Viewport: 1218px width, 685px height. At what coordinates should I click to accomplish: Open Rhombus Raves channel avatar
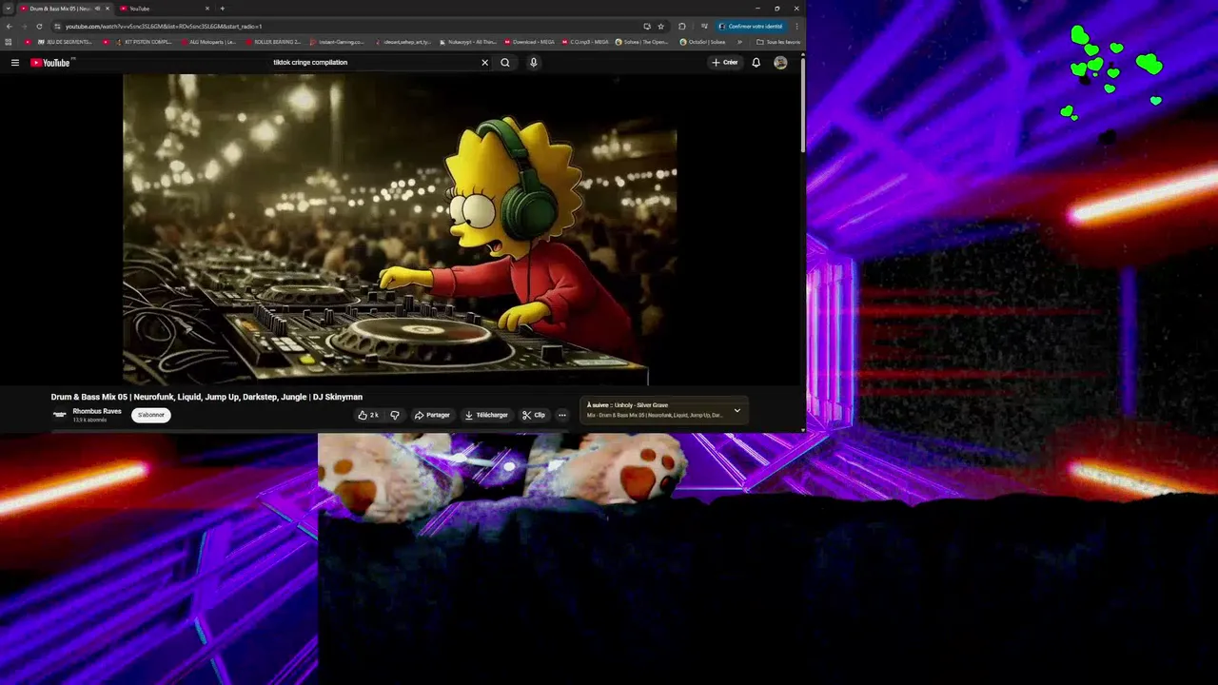(59, 415)
